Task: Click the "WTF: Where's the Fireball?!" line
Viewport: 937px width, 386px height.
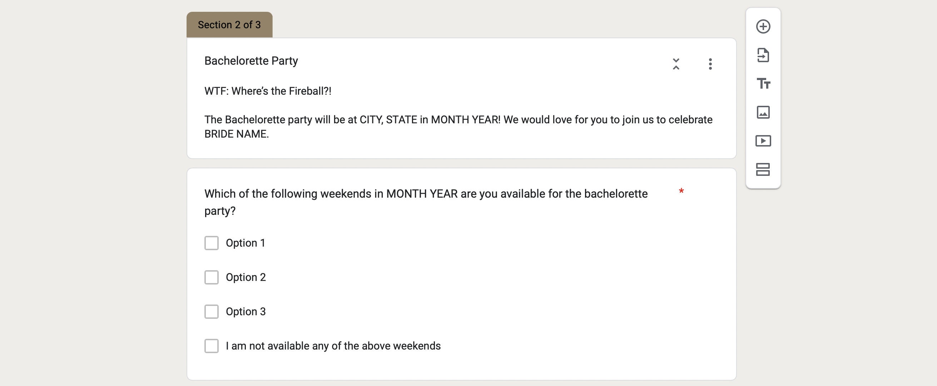Action: [268, 91]
